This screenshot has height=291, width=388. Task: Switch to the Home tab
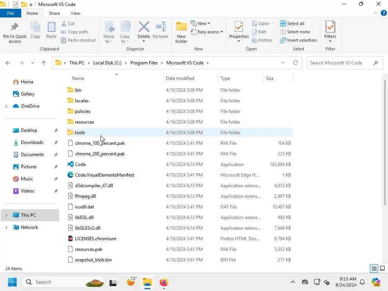(32, 13)
